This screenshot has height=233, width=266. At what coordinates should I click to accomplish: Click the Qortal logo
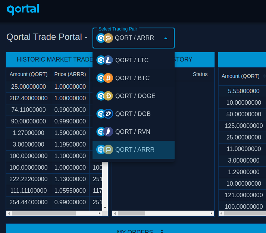pos(23,9)
